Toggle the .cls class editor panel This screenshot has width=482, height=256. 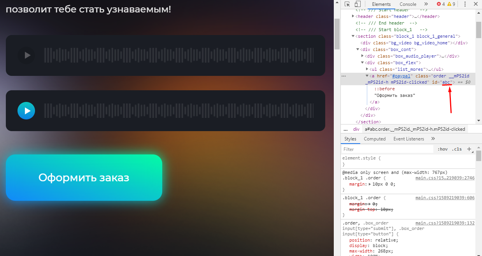pos(457,149)
